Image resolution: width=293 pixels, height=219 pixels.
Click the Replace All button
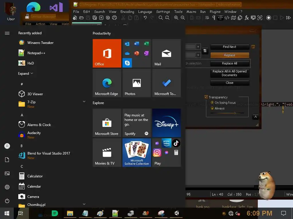[230, 63]
